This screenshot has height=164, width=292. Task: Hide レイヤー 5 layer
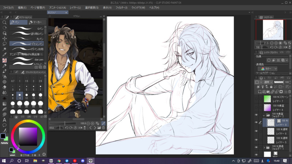256,140
